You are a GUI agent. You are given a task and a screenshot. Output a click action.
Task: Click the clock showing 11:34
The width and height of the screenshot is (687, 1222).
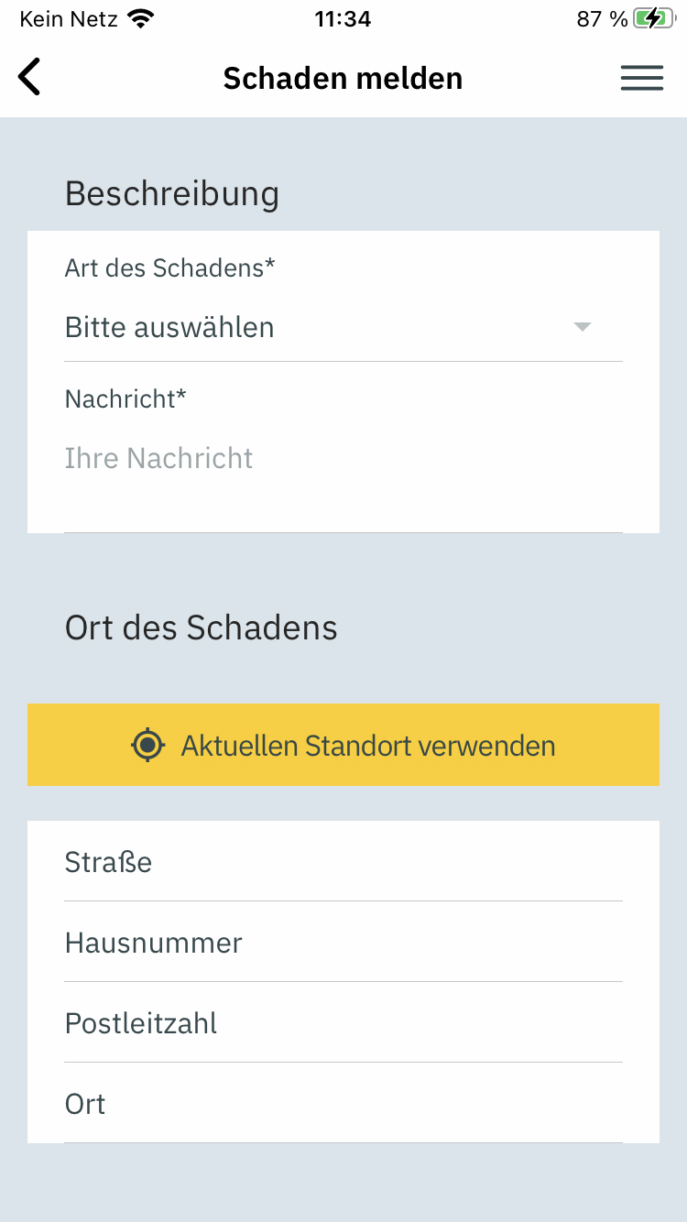343,18
